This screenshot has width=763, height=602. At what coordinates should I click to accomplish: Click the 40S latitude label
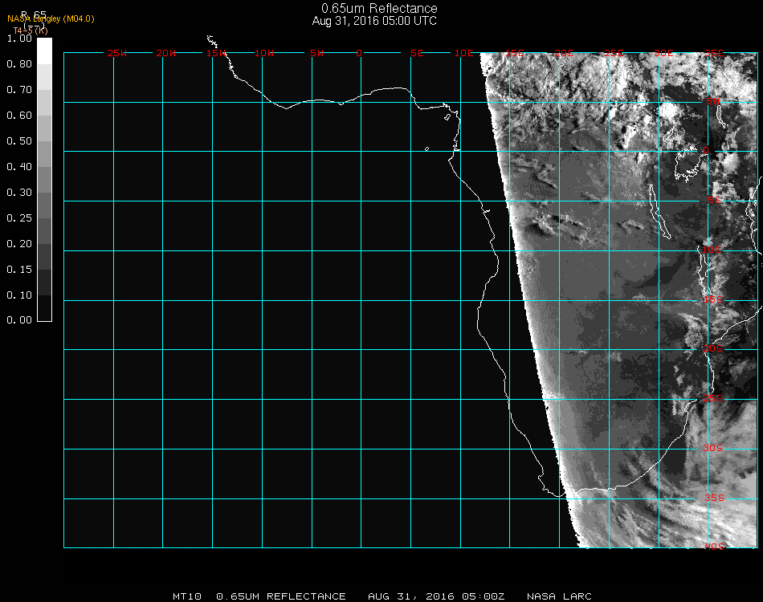pyautogui.click(x=713, y=547)
